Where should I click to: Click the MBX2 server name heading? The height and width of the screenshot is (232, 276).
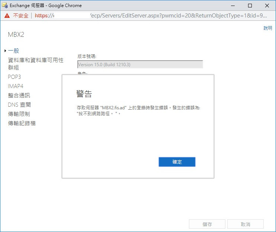[x=16, y=35]
